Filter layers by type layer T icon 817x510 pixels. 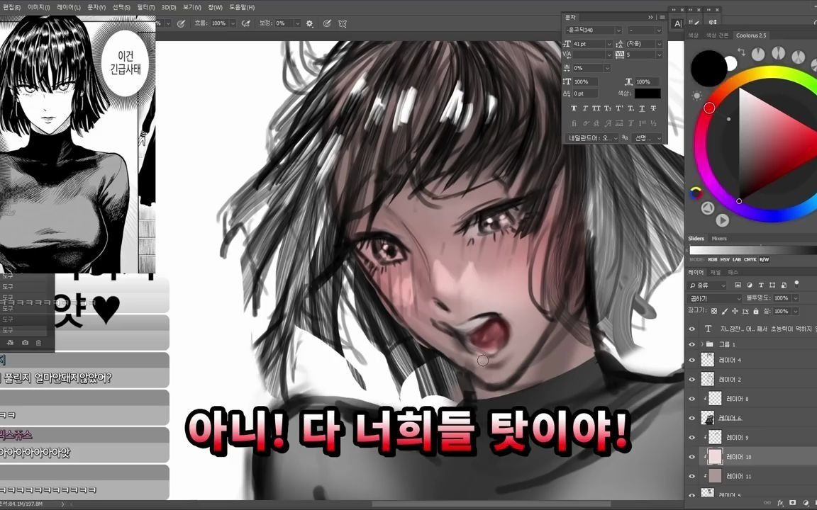[x=761, y=285]
